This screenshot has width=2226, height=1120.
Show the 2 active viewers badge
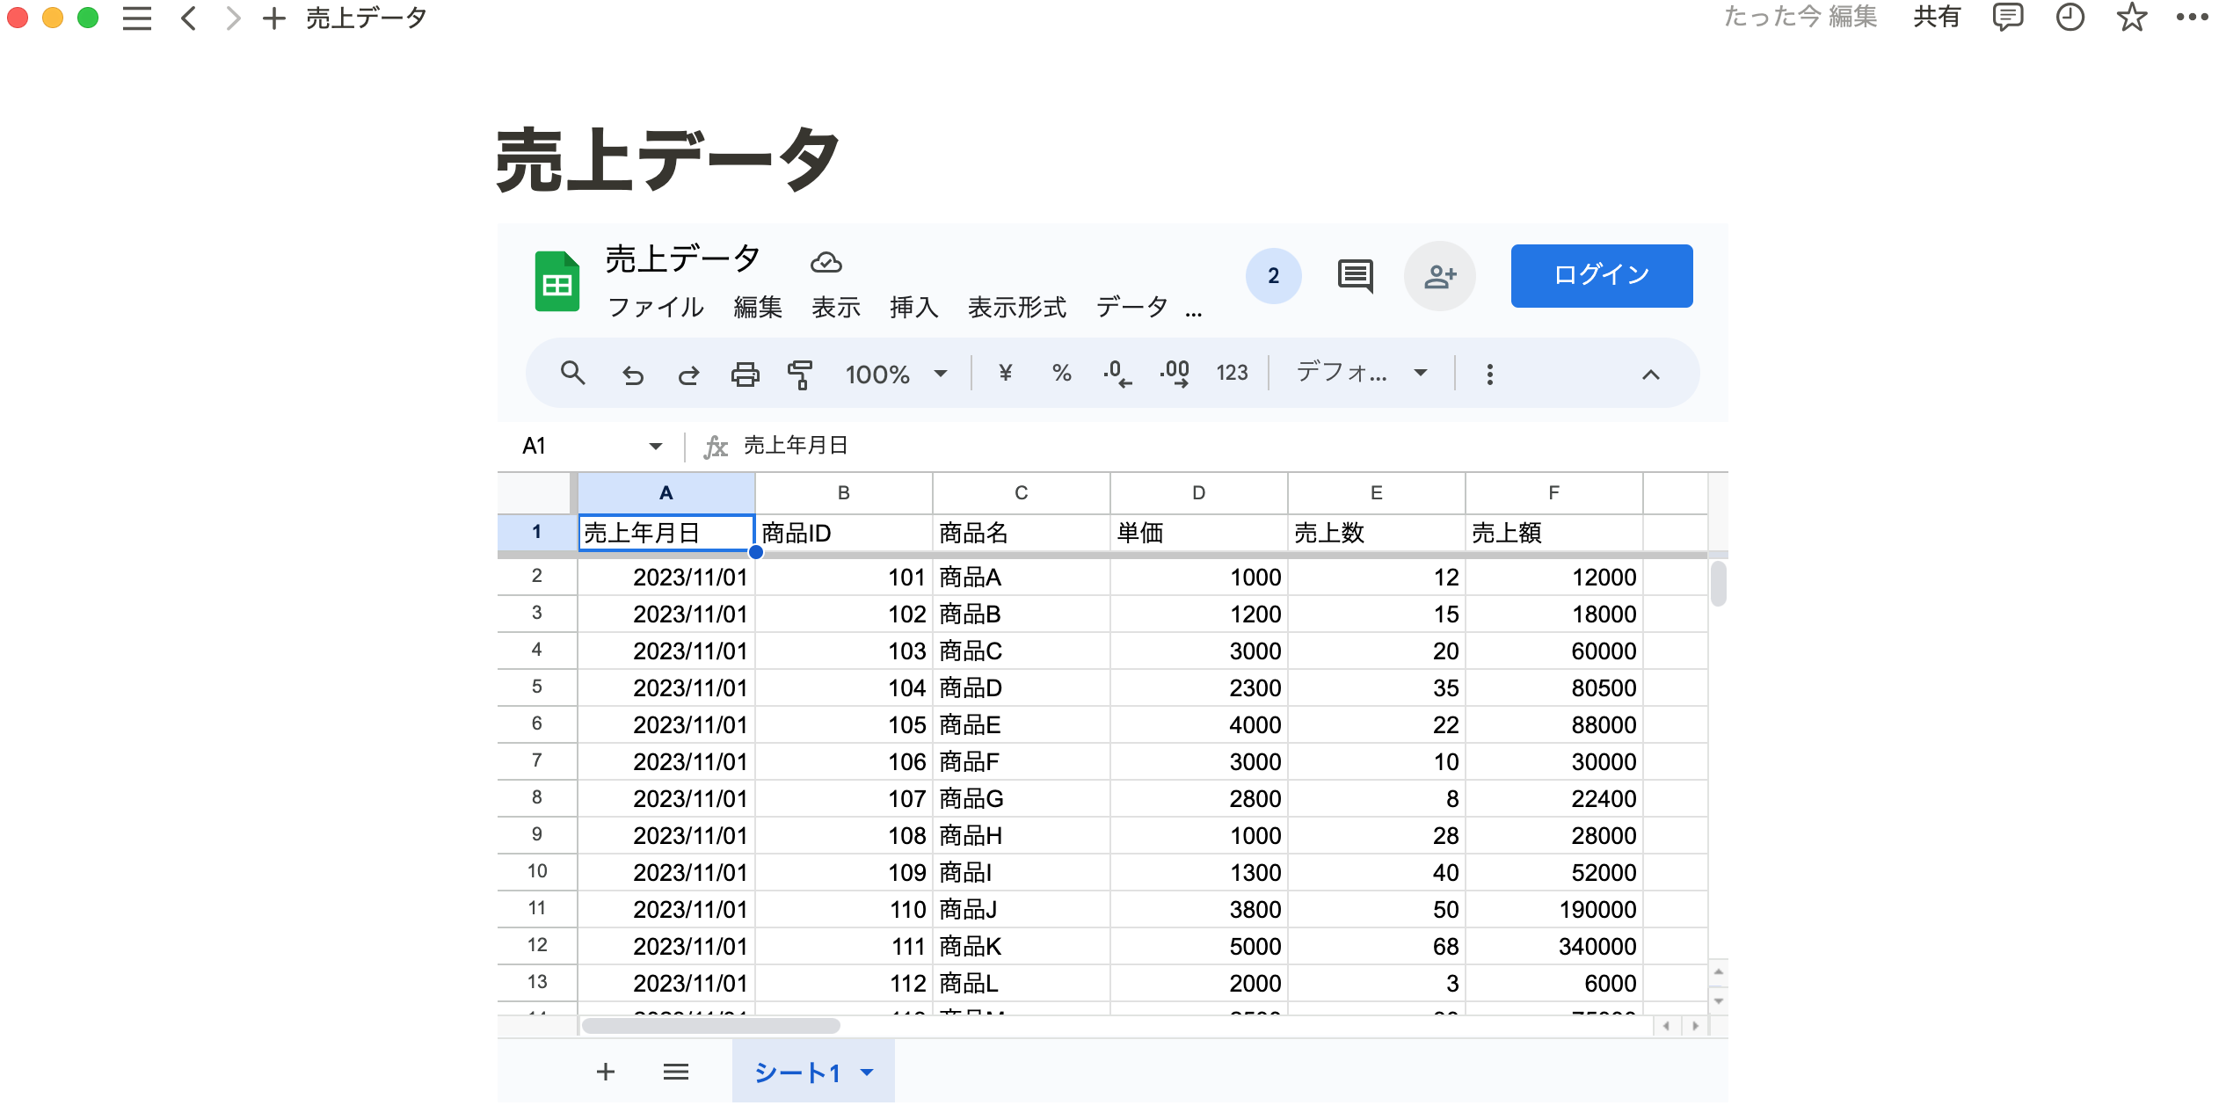[1273, 276]
